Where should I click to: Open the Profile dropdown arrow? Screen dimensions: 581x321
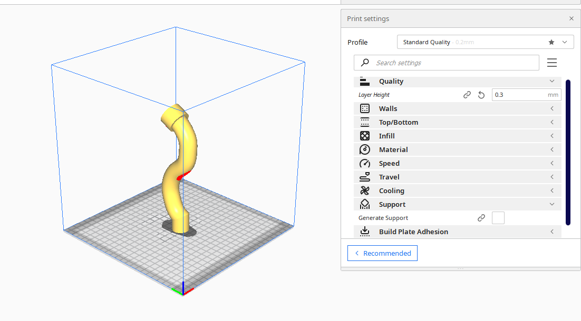pos(564,42)
